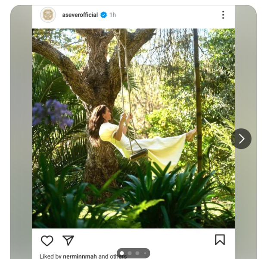Click the blue verified badge
This screenshot has width=267, height=259.
[x=103, y=15]
